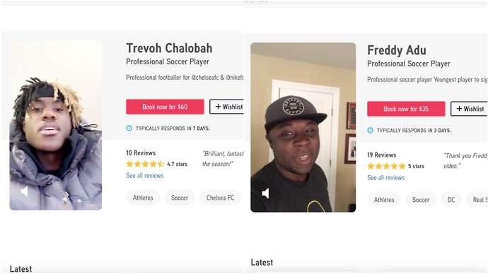The image size is (488, 274).
Task: Book Freddy Adu for $35
Action: click(406, 109)
